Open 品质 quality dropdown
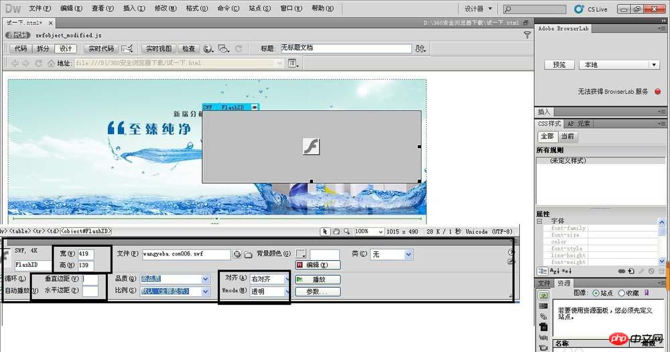The height and width of the screenshot is (352, 670). point(175,279)
